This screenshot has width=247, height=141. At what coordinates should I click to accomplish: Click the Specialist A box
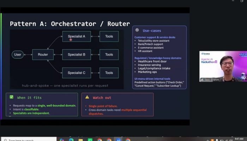point(77,36)
